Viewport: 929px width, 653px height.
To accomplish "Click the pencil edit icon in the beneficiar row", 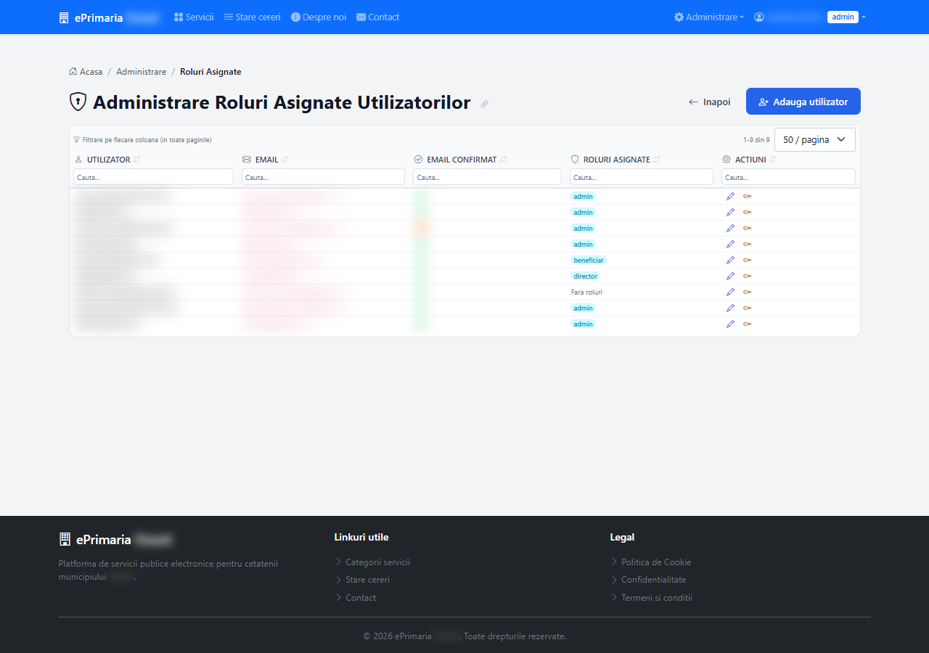I will pyautogui.click(x=730, y=260).
